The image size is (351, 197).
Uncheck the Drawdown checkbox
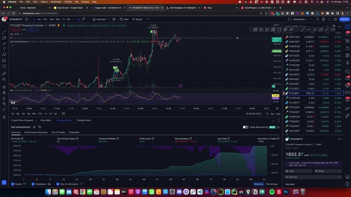33,184
